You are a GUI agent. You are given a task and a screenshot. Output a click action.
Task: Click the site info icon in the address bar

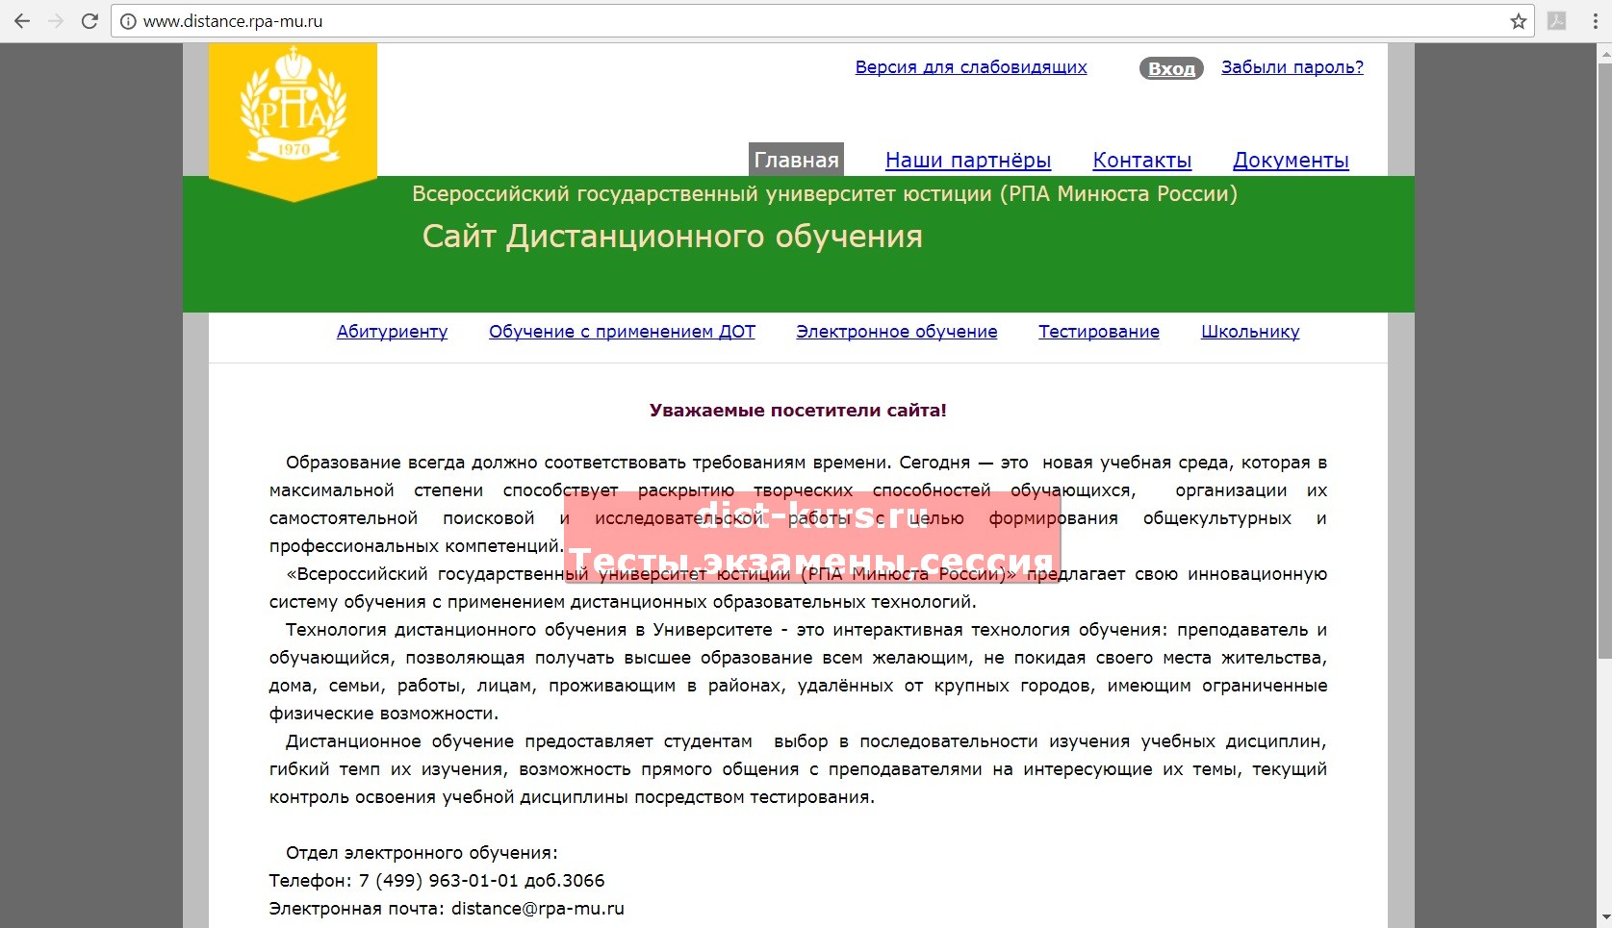point(128,21)
